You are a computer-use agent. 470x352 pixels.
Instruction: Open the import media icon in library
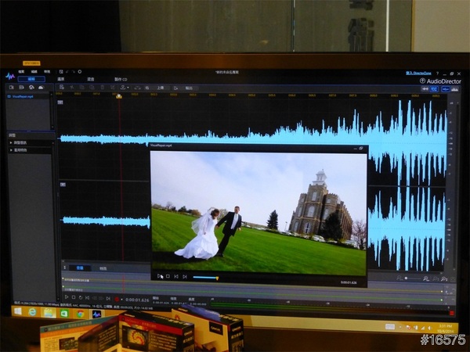11,88
